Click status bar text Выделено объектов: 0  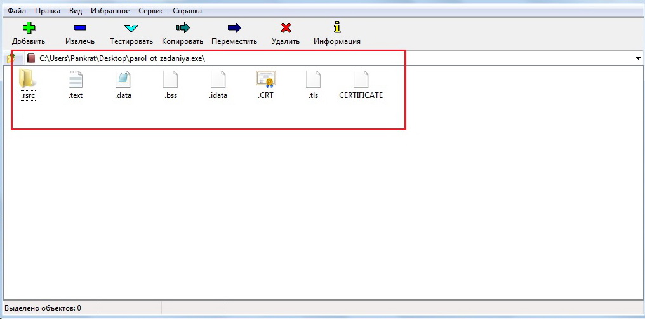43,308
